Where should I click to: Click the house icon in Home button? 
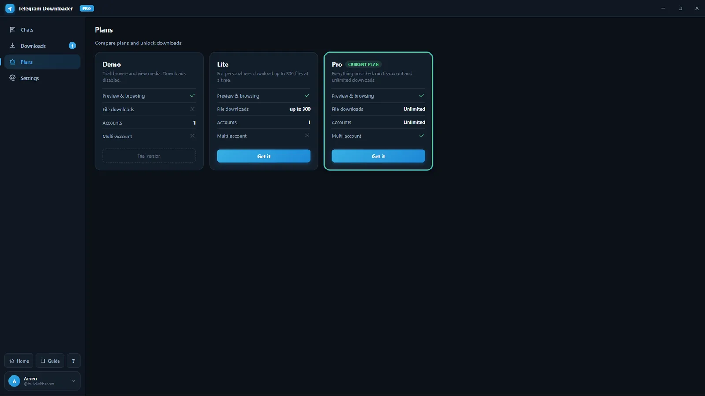tap(12, 361)
